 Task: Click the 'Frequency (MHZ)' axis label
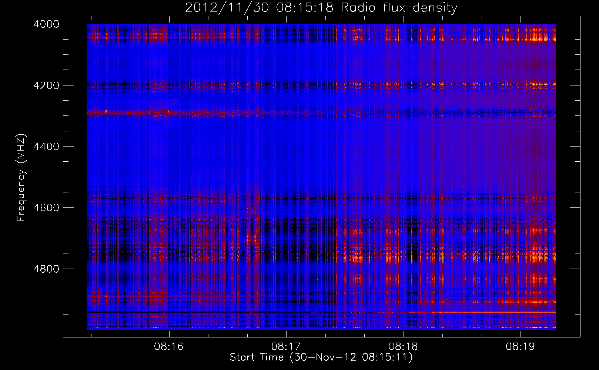click(21, 178)
